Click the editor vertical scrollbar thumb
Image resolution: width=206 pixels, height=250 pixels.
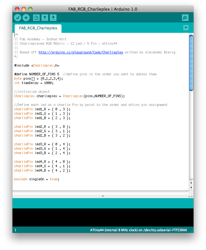(191, 63)
